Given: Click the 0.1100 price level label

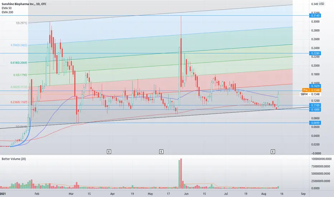Looking at the screenshot, I should coord(315,105).
